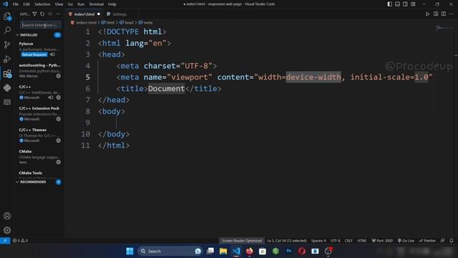This screenshot has height=258, width=458.
Task: Toggle secondary side bar visibility
Action: [406, 4]
